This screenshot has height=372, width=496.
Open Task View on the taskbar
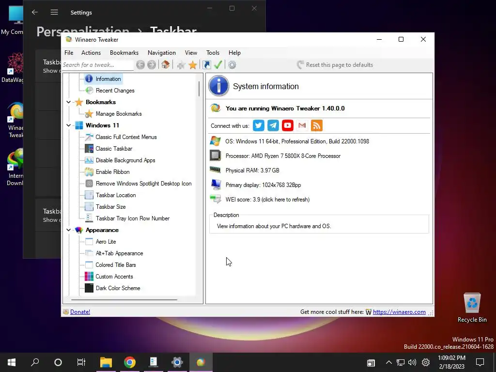[x=81, y=362]
